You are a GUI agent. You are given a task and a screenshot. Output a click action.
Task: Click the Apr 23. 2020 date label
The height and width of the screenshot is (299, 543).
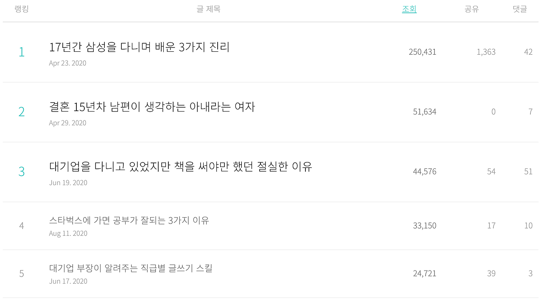[x=68, y=63]
